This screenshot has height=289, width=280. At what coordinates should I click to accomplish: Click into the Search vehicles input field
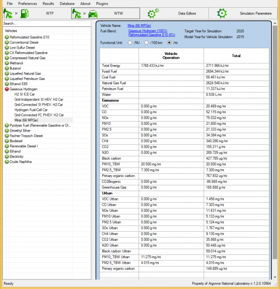(x=46, y=24)
